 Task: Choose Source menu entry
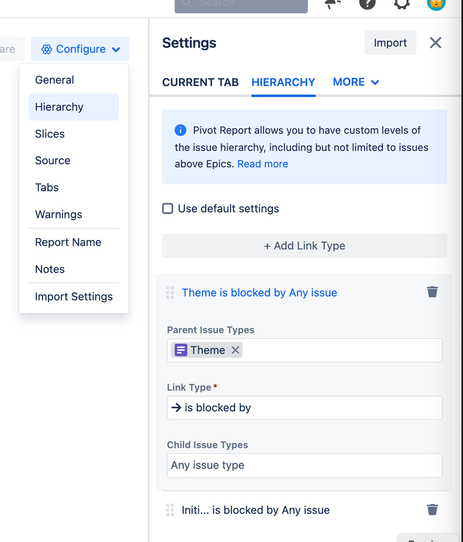74,161
